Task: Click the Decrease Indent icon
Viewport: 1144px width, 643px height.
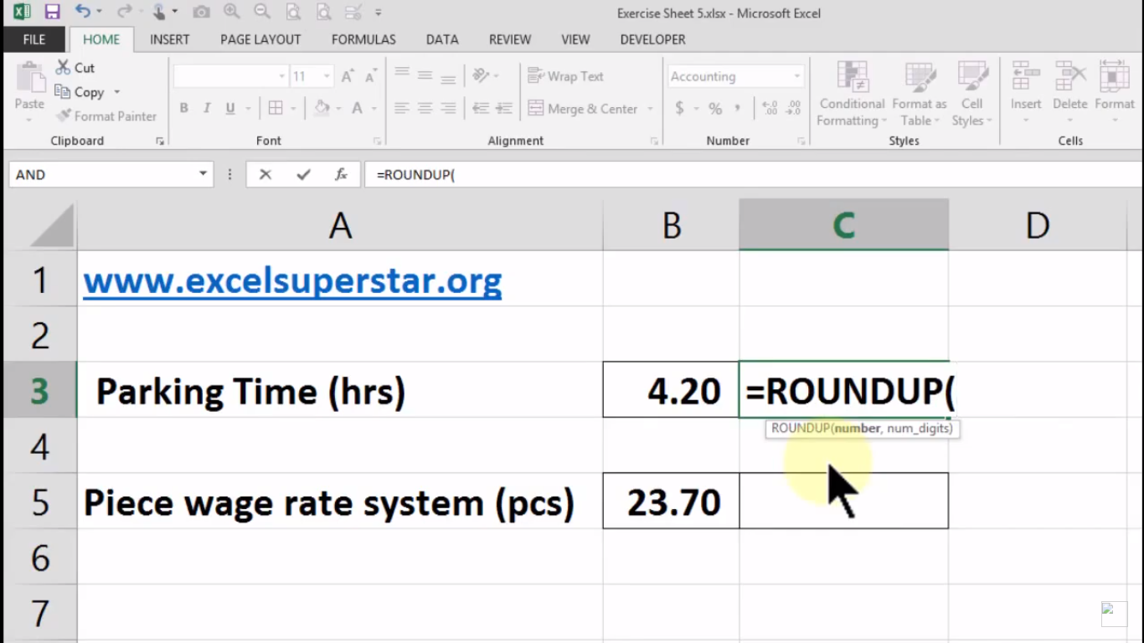Action: 481,108
